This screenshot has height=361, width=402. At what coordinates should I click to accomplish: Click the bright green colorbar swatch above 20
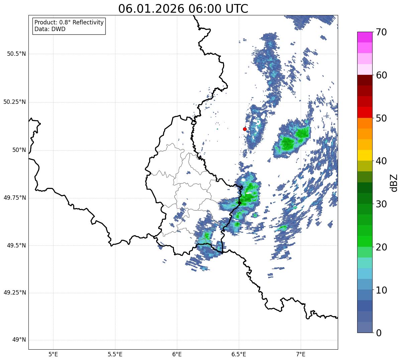[x=365, y=241]
